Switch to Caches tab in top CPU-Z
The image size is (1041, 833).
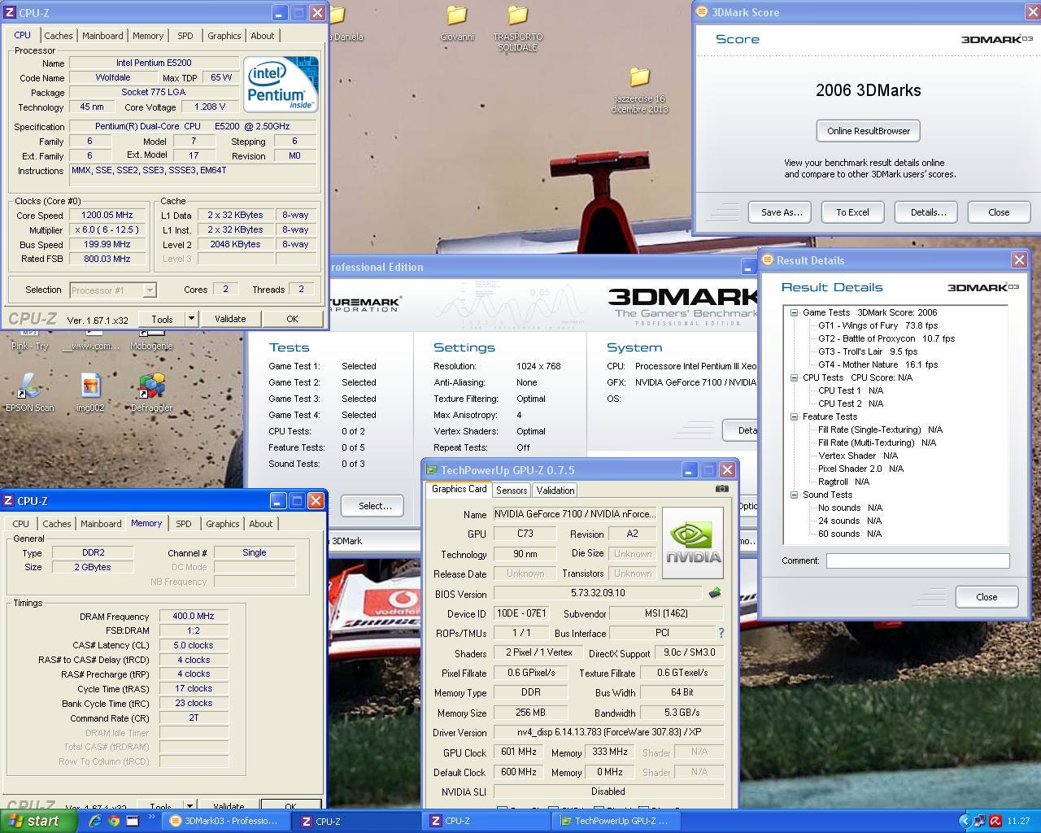point(59,36)
